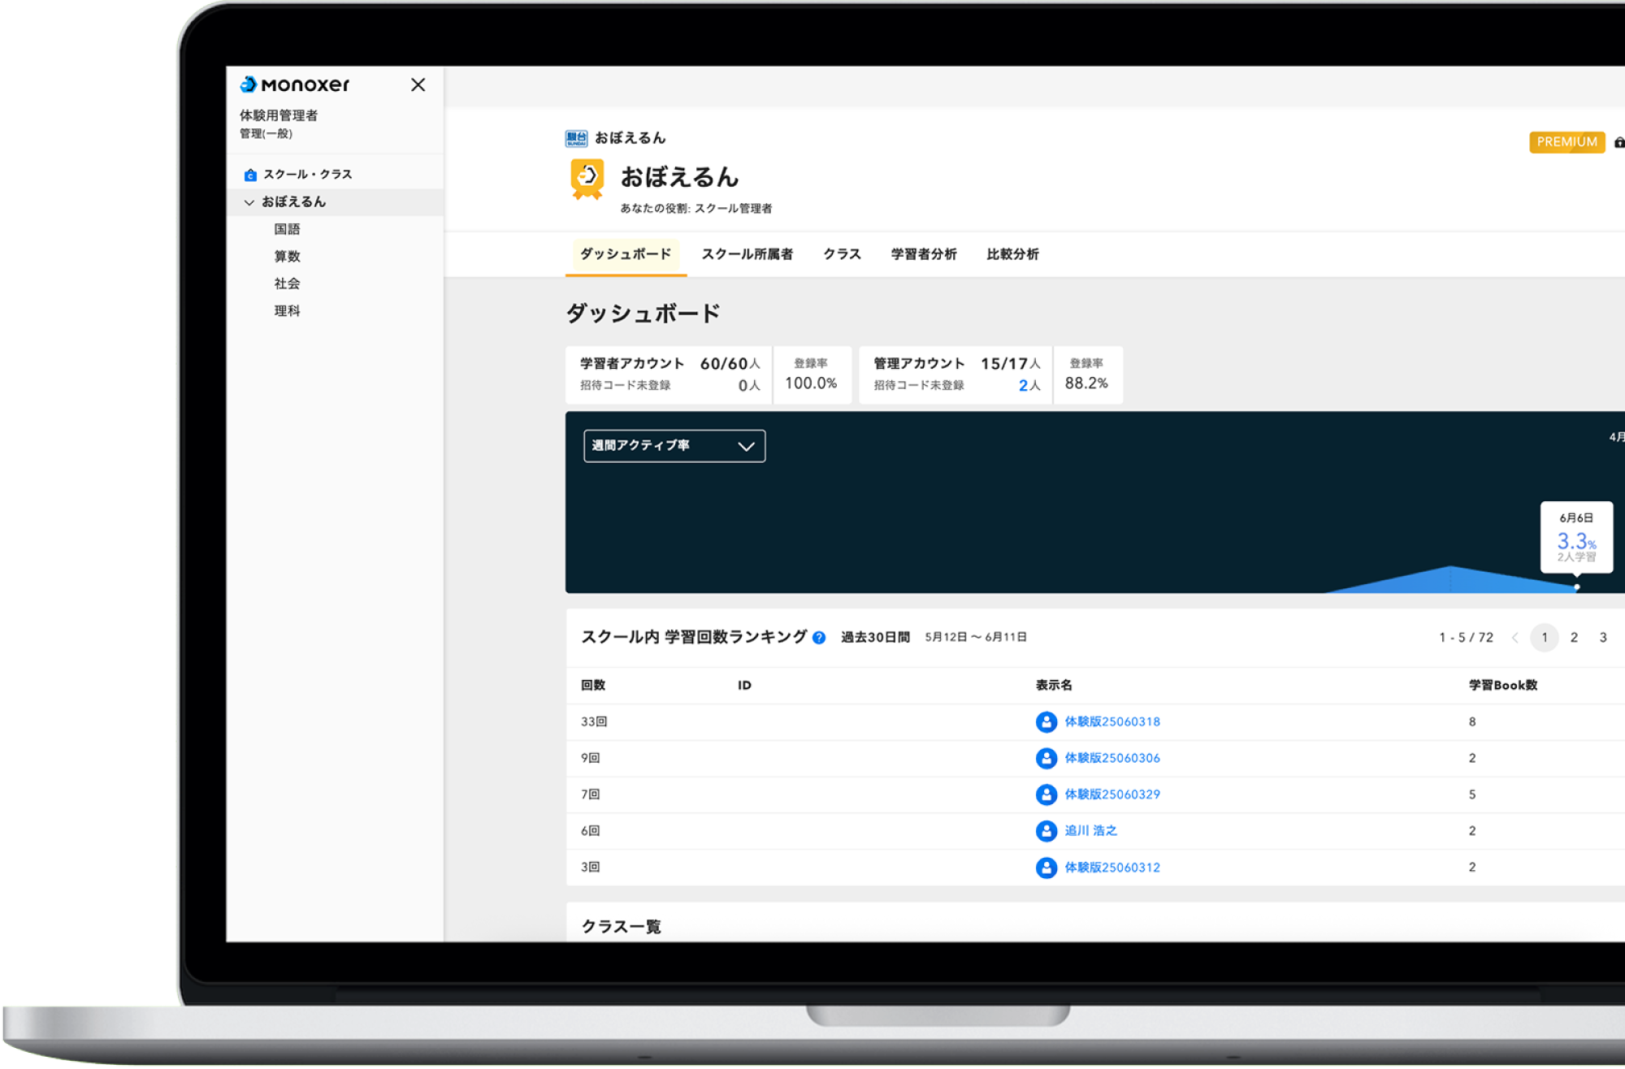Click the Monoxer logo icon
Screen dimensions: 1625x1069
(x=249, y=84)
